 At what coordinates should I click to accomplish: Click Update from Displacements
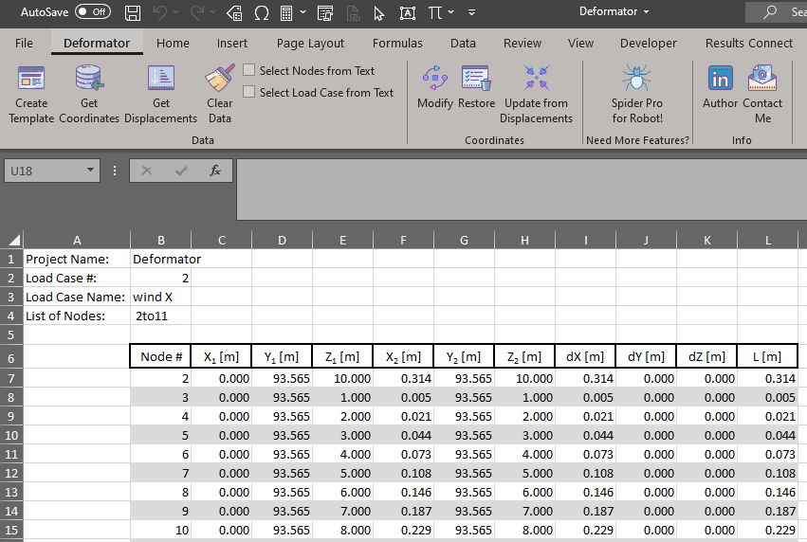click(536, 80)
